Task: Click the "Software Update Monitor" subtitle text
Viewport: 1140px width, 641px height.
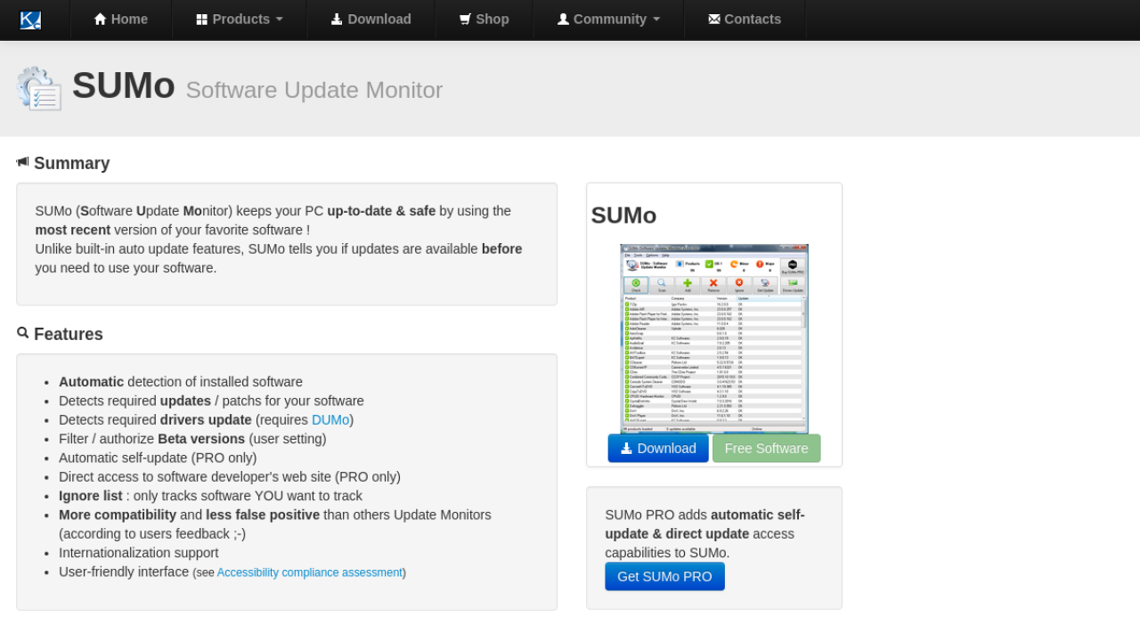Action: coord(314,90)
